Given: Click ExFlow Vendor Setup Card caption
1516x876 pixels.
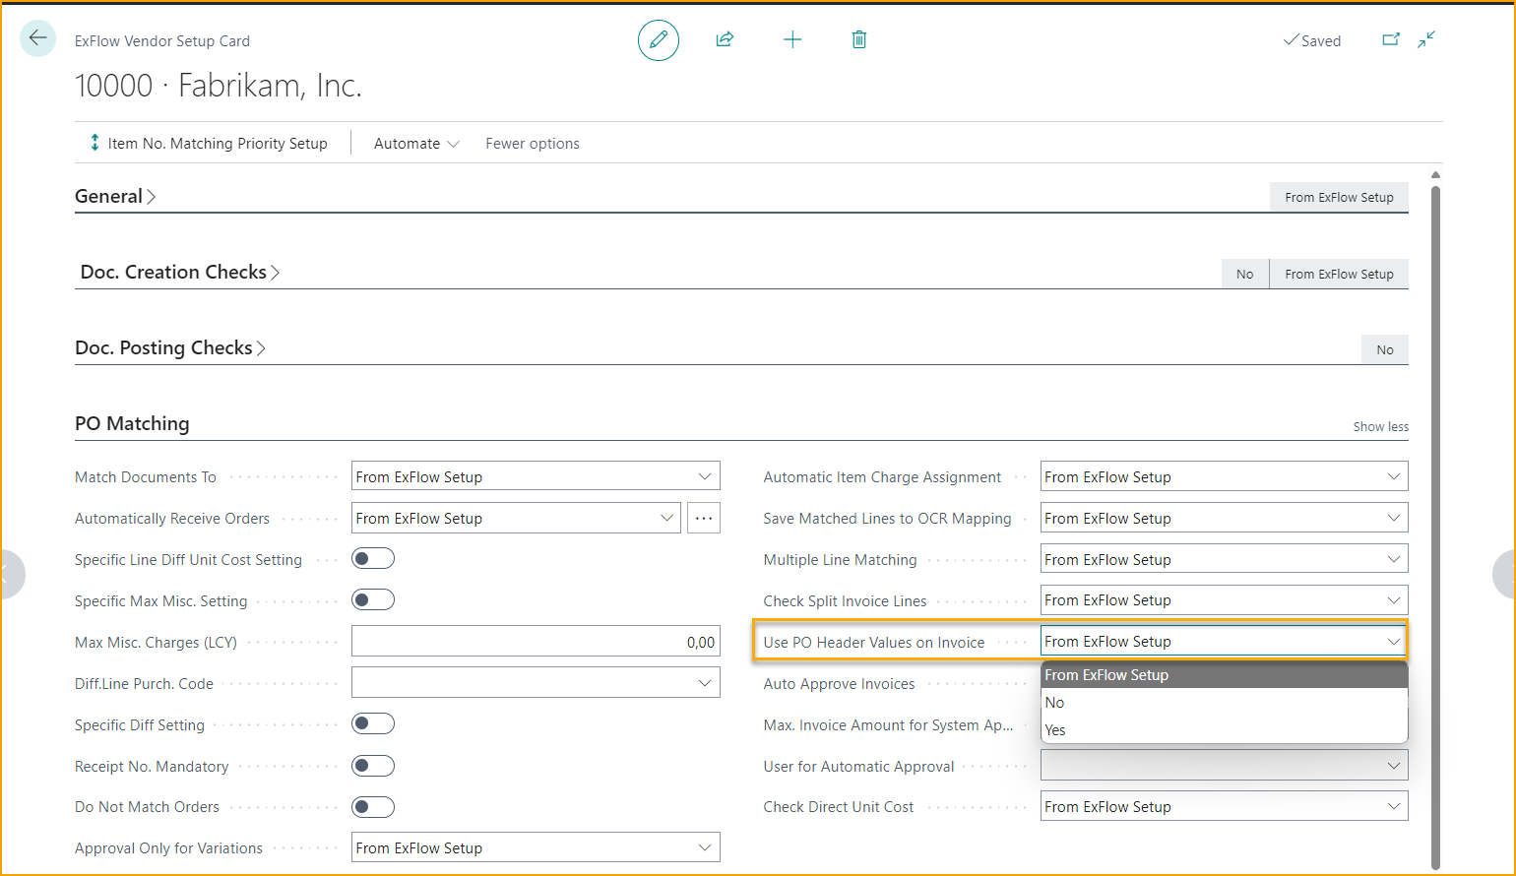Looking at the screenshot, I should pyautogui.click(x=162, y=40).
